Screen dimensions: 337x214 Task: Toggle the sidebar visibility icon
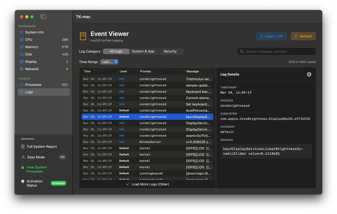[x=43, y=17]
